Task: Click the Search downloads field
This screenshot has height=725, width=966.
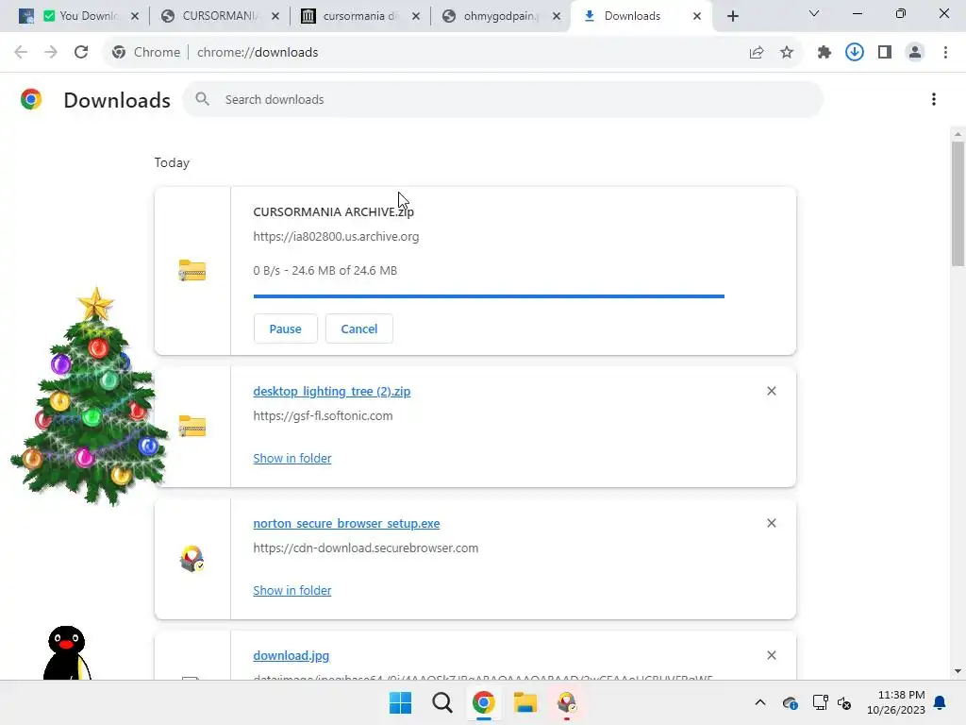Action: pyautogui.click(x=503, y=99)
